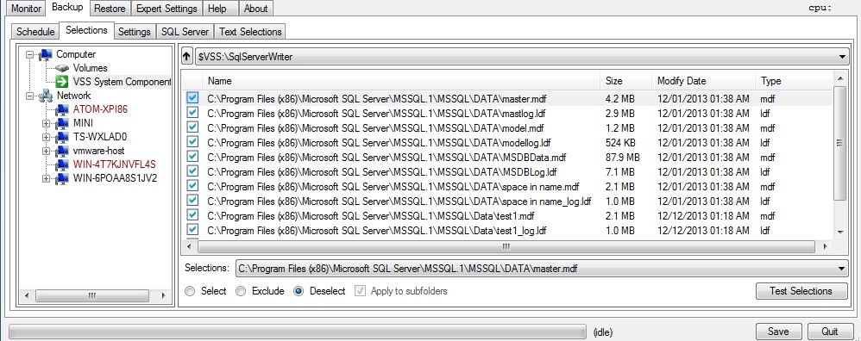Toggle the Apply to subfolders checkbox
The height and width of the screenshot is (341, 861).
pos(361,291)
